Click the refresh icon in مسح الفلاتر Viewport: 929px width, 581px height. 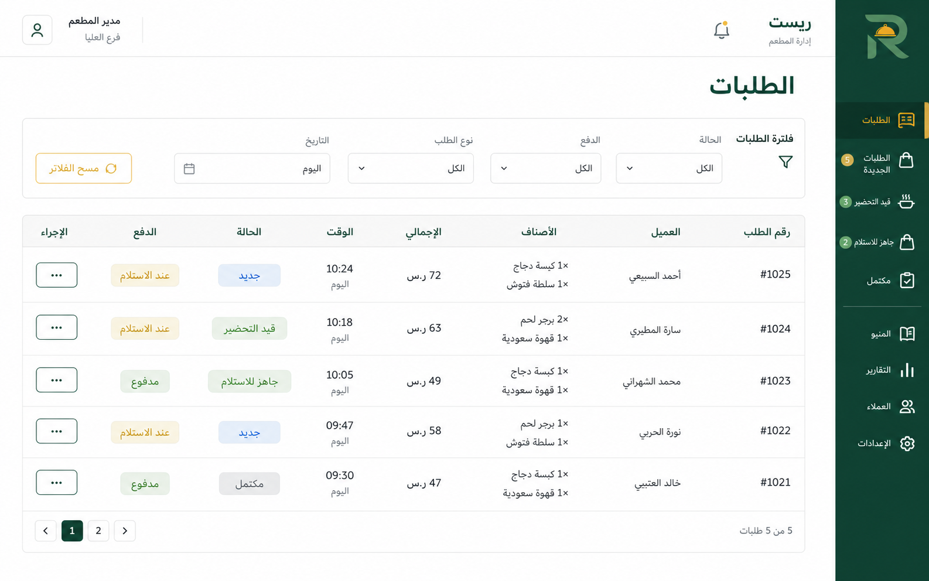pyautogui.click(x=111, y=169)
